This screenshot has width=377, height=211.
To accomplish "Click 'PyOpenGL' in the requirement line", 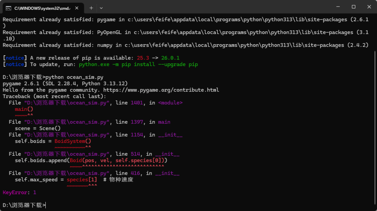I will pyautogui.click(x=109, y=32).
